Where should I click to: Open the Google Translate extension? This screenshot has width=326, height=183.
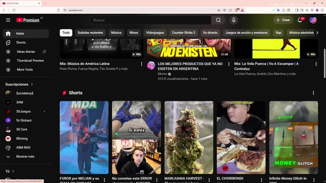click(x=278, y=10)
